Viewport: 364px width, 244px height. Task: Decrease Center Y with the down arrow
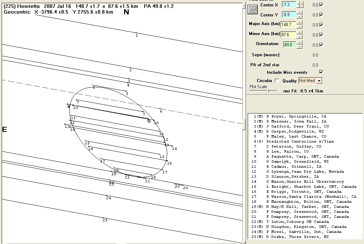tap(300, 16)
